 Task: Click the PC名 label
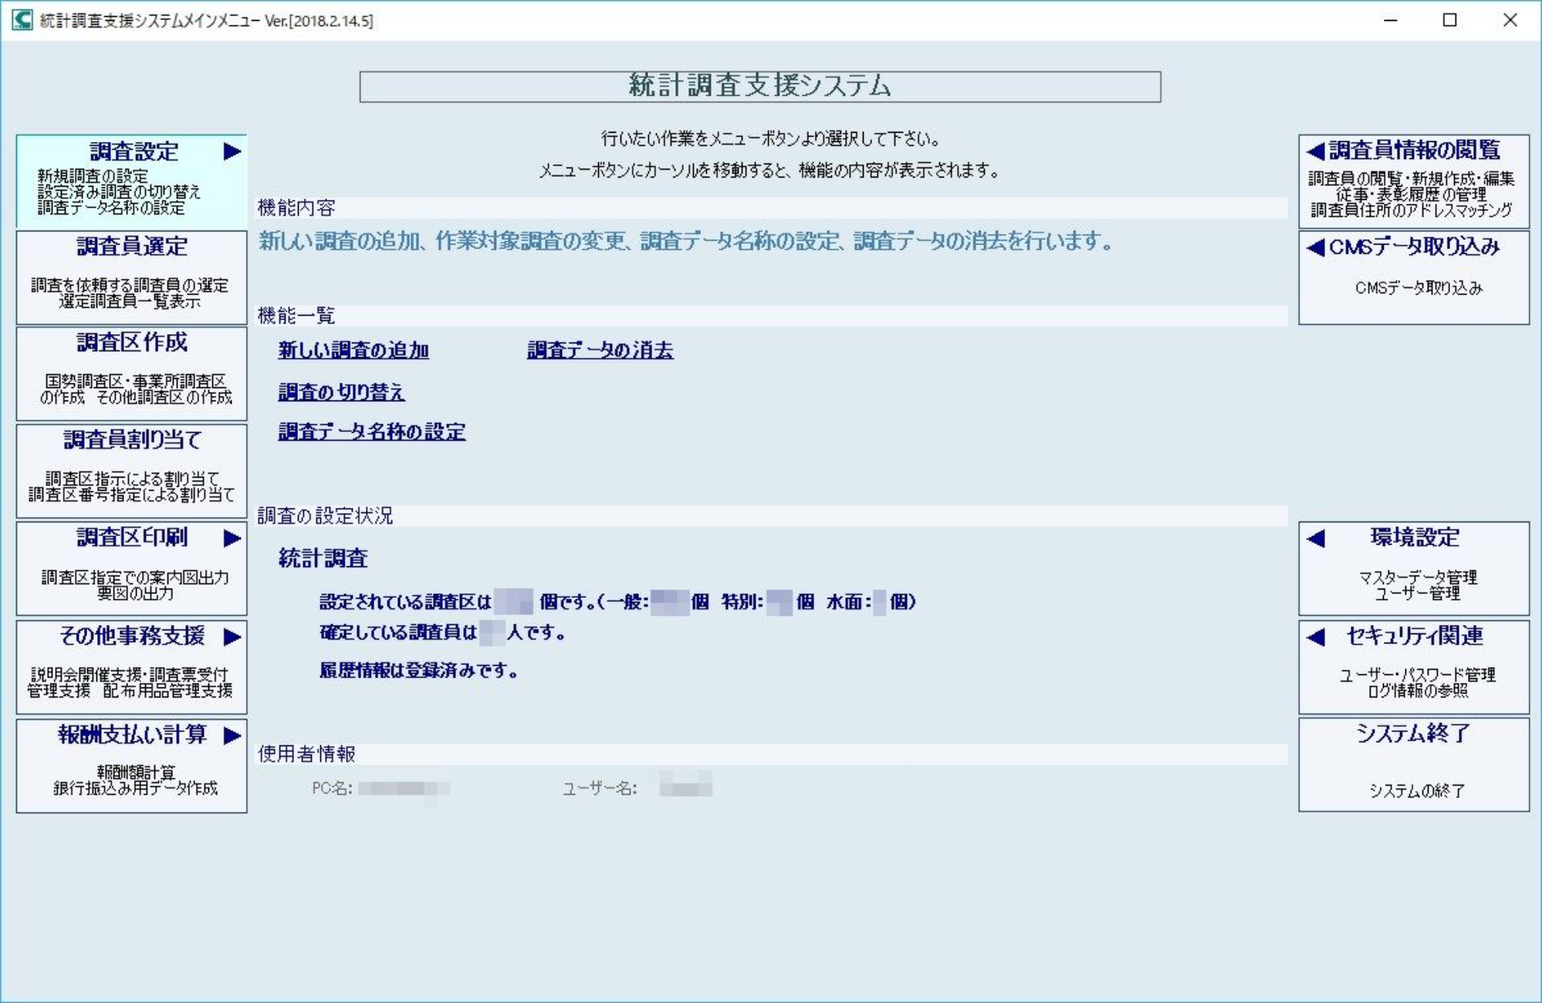pos(332,788)
